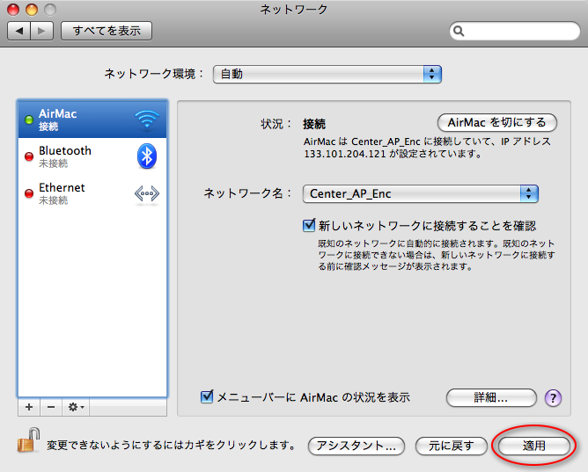Viewport: 588px width, 472px height.
Task: Toggle 新しいネットワークに接続することを確認 checkbox
Action: point(309,225)
